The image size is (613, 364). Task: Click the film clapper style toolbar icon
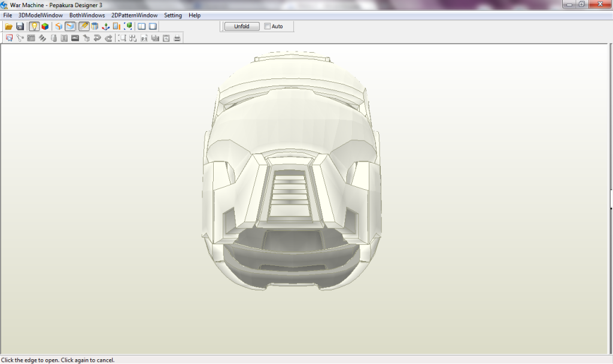31,38
